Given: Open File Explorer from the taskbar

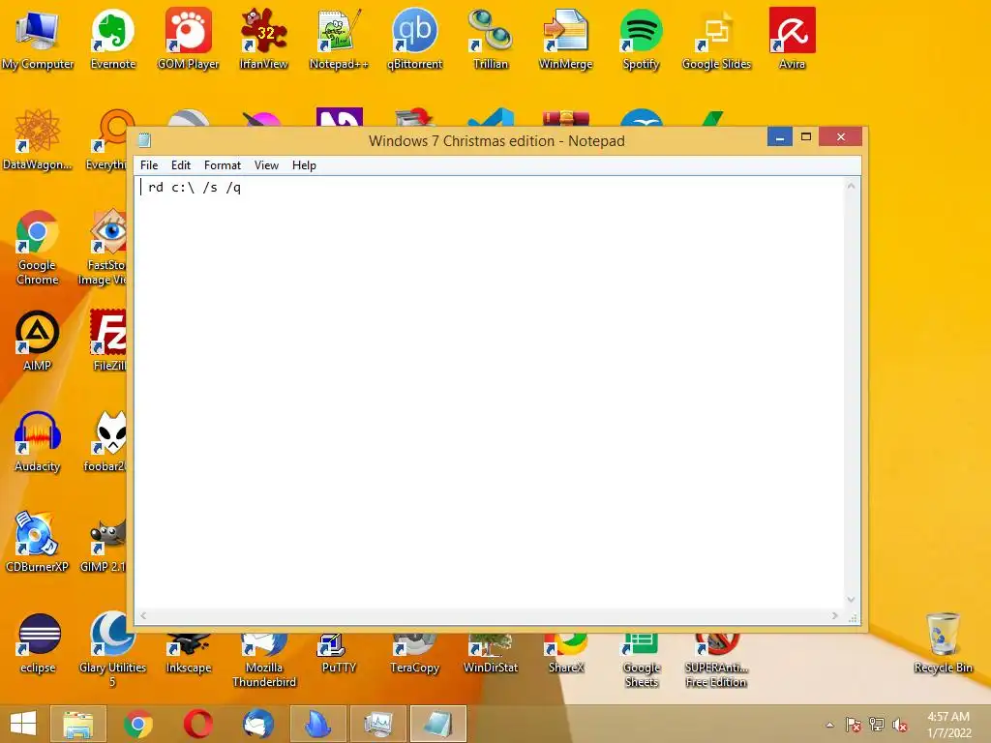Looking at the screenshot, I should point(78,724).
